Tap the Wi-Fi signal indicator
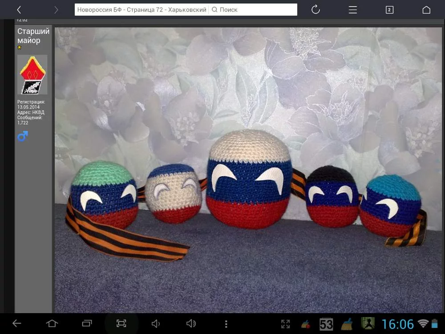The width and height of the screenshot is (445, 334). pos(423,323)
